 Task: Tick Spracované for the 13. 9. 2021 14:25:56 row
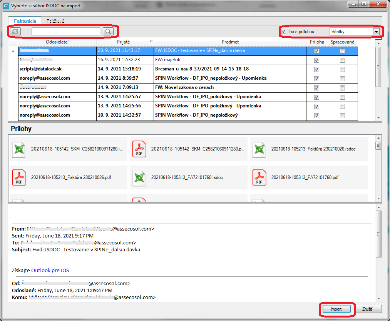(x=343, y=106)
